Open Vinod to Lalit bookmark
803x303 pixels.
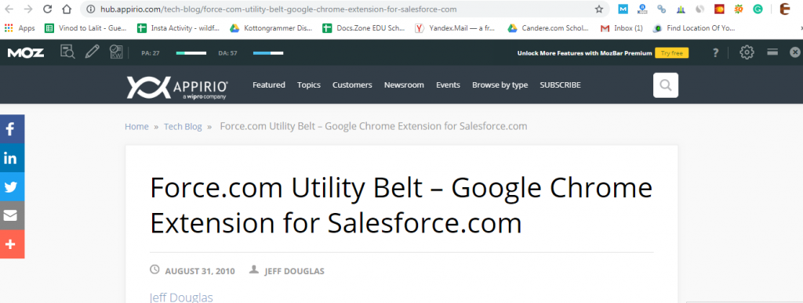click(x=85, y=28)
